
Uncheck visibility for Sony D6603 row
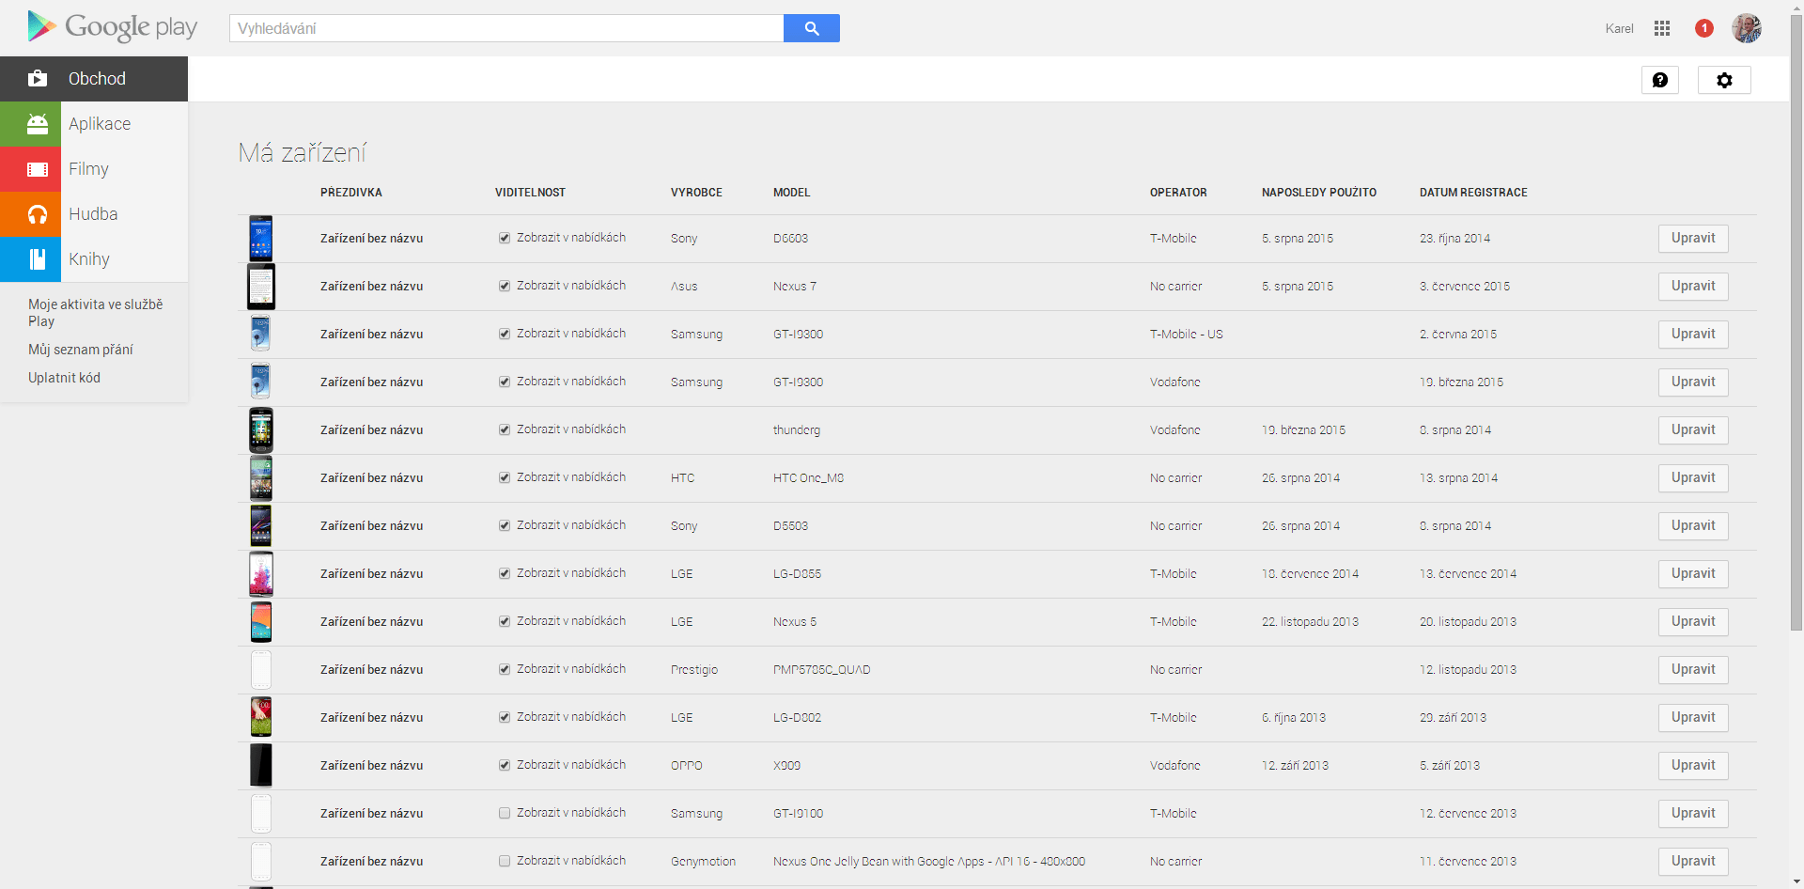[x=505, y=238]
